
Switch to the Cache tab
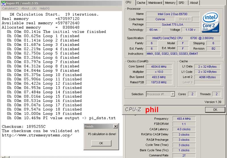tap(141, 3)
